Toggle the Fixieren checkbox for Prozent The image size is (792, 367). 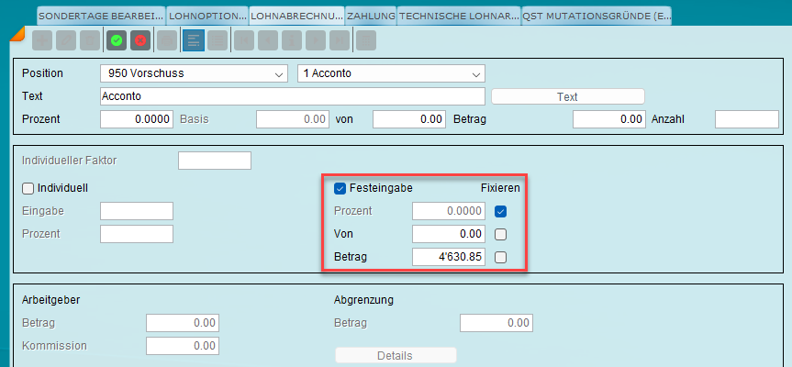500,211
